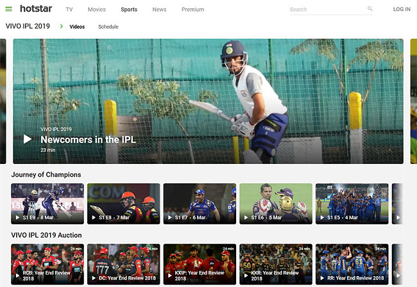Screen dimensions: 417x287
Task: Play icon on S1 E6 · 5 Mar
Action: (x=246, y=217)
